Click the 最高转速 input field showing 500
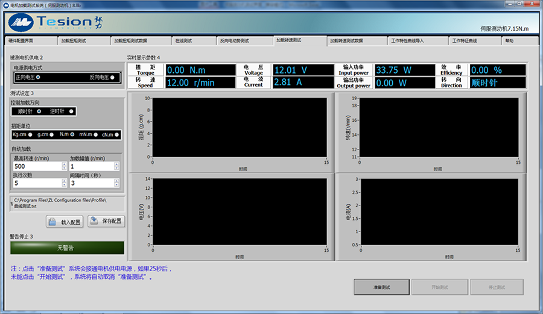The height and width of the screenshot is (314, 543). pos(36,166)
